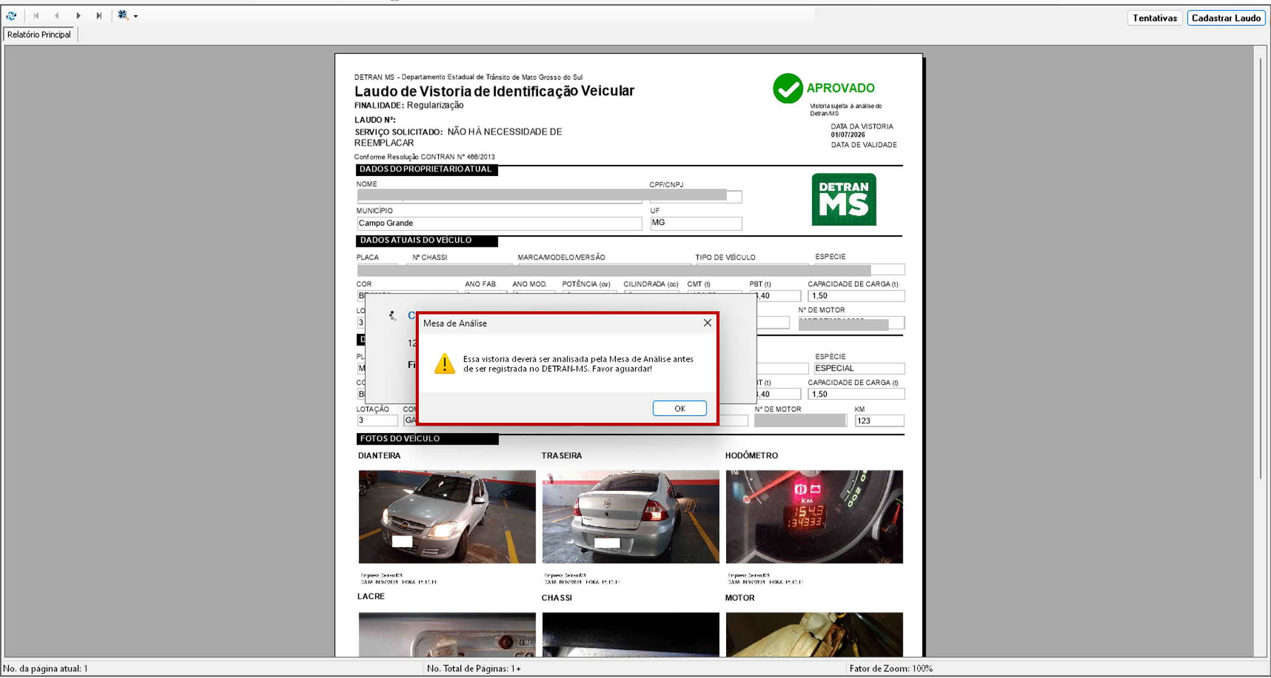Click the zoom magnifier toolbar icon

pyautogui.click(x=124, y=15)
